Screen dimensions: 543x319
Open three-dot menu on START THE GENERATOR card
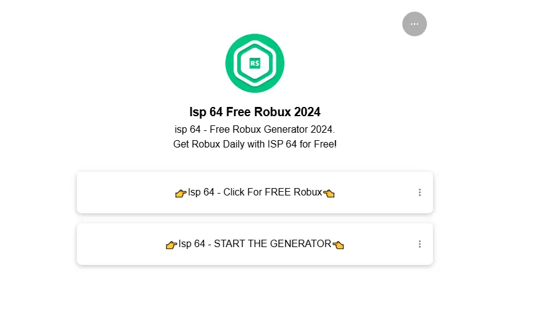tap(420, 244)
